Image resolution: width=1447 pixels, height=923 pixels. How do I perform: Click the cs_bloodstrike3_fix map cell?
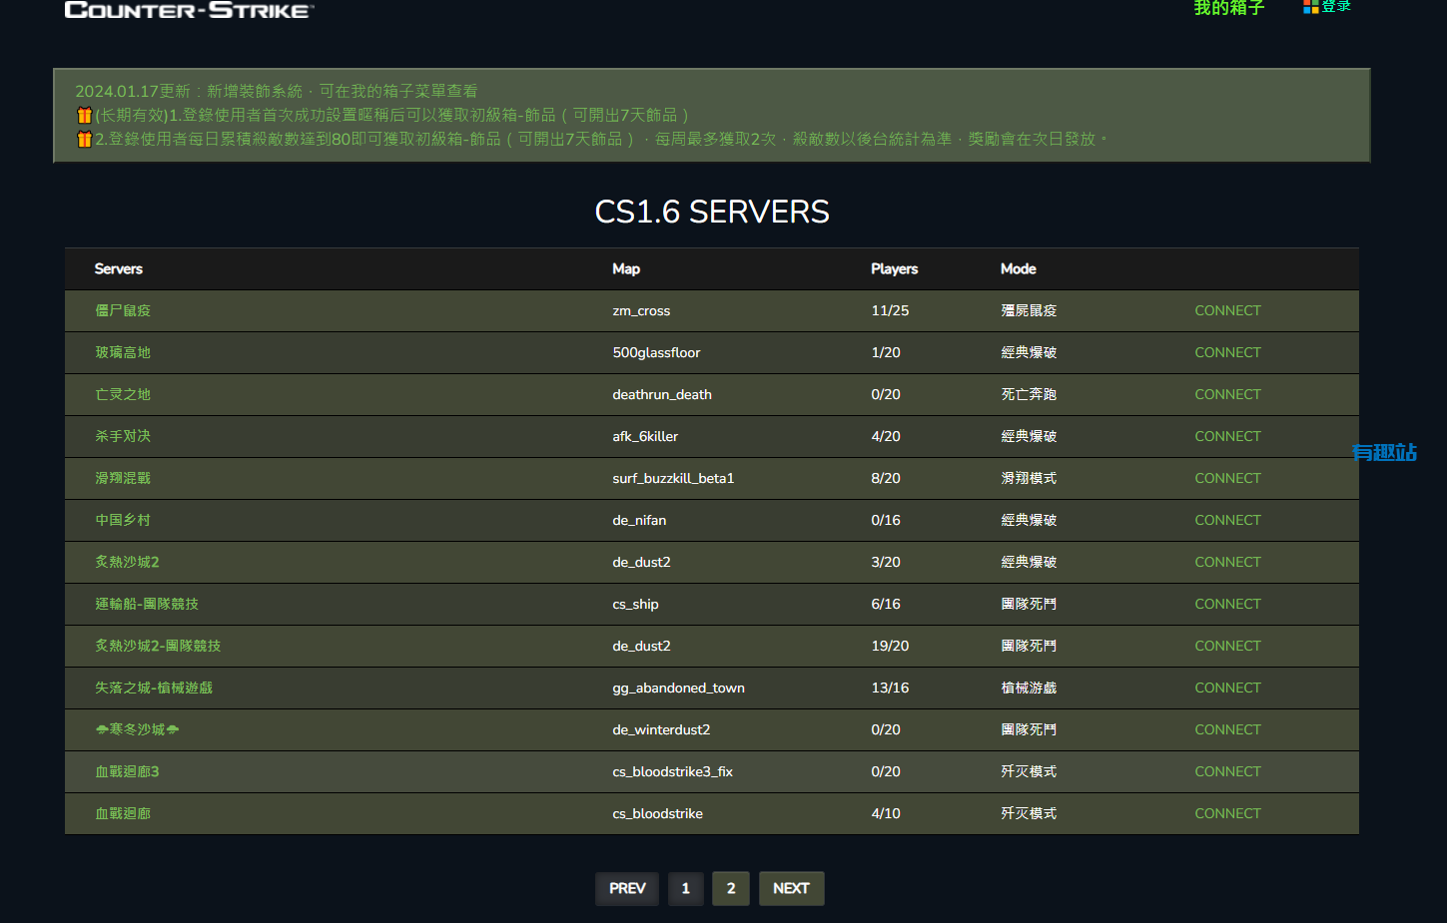[673, 771]
